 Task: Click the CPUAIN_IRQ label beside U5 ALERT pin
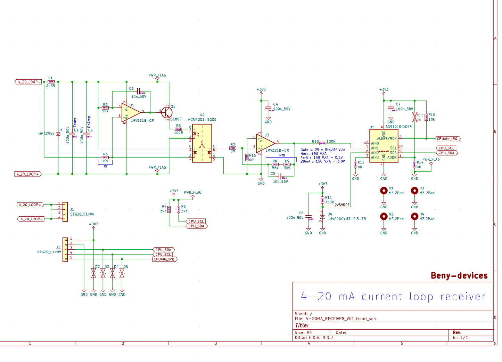click(448, 139)
